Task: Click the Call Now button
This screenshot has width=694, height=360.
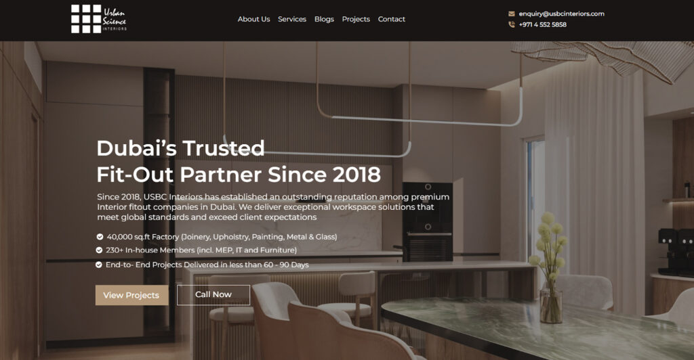Action: coord(213,294)
